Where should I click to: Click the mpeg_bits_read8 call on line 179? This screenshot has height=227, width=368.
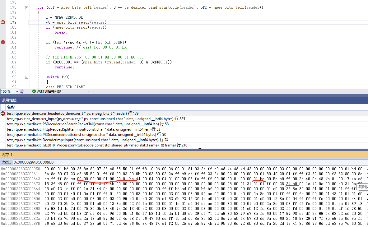(73, 22)
